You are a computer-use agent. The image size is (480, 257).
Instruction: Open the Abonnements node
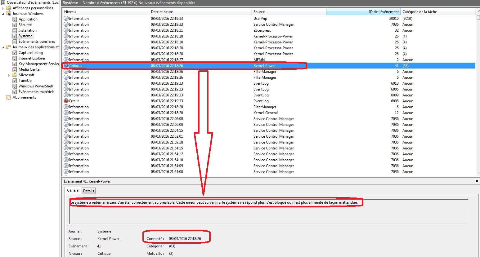pos(24,97)
